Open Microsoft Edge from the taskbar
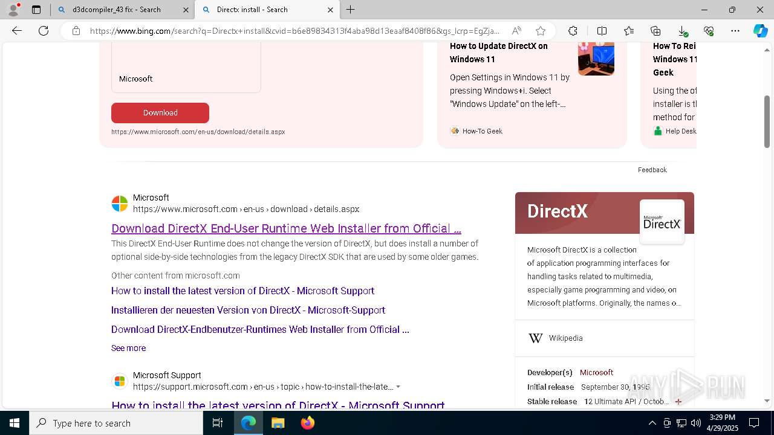Viewport: 774px width, 435px height. tap(249, 423)
